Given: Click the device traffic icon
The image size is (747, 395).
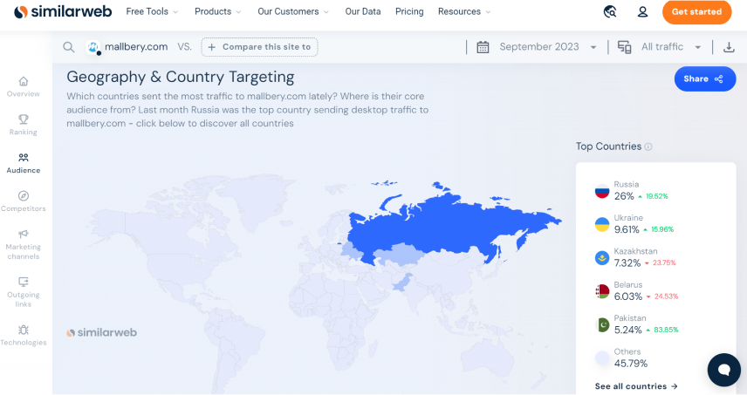Looking at the screenshot, I should (x=624, y=47).
